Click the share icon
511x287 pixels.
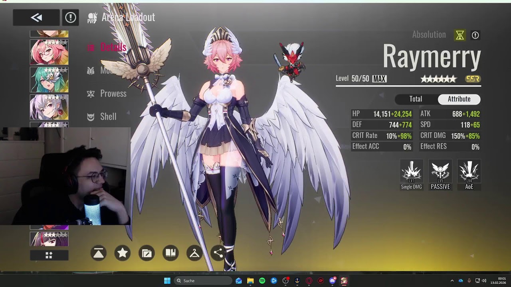(218, 253)
